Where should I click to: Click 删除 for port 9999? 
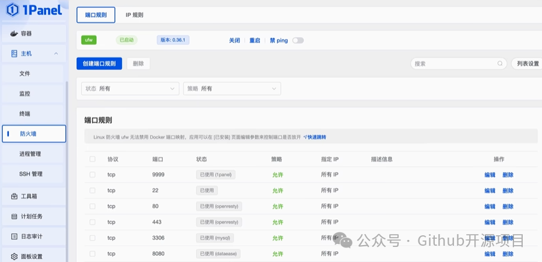coord(508,175)
